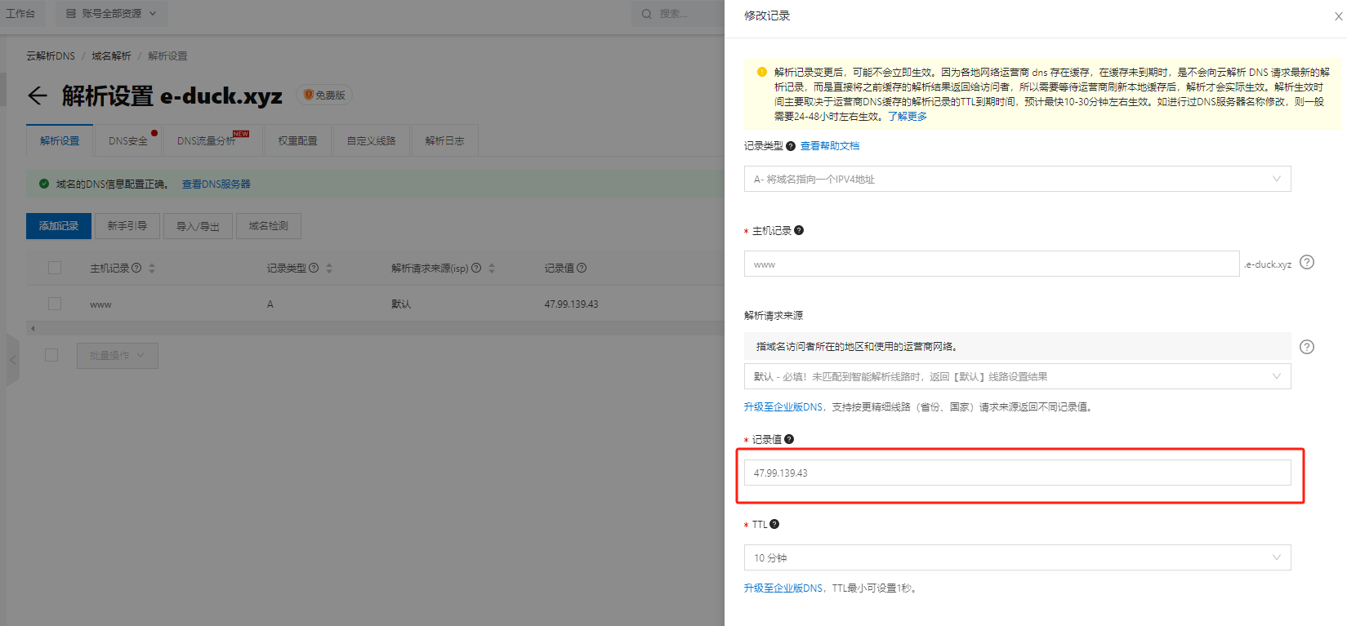Switch to the DNS安全 tab
The image size is (1347, 626).
128,140
